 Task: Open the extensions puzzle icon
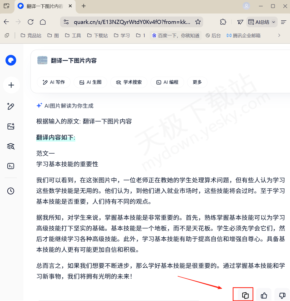click(x=223, y=22)
